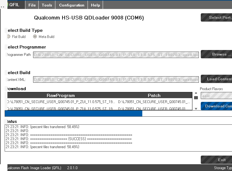This screenshot has width=232, height=171.
Task: Select the Meta Build radio button
Action: pyautogui.click(x=35, y=36)
